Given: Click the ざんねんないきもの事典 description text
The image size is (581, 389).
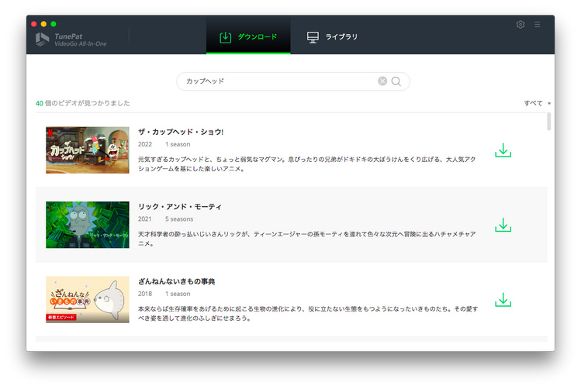Looking at the screenshot, I should [308, 314].
